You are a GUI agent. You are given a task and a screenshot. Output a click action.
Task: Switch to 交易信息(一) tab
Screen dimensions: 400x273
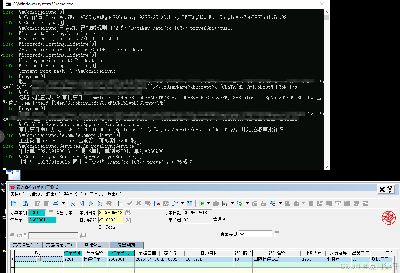pos(25,245)
